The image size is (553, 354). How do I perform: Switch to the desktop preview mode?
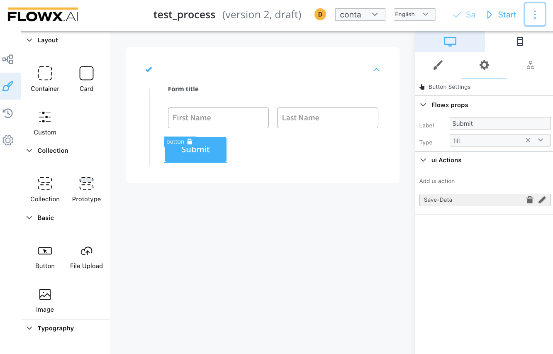point(450,42)
